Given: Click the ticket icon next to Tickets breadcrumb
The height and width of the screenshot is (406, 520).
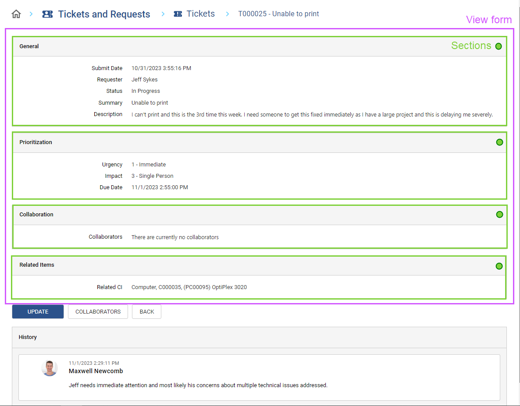Looking at the screenshot, I should click(178, 14).
